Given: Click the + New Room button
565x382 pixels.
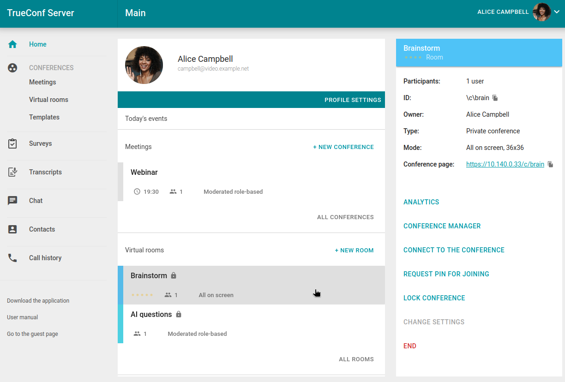Looking at the screenshot, I should pyautogui.click(x=354, y=251).
